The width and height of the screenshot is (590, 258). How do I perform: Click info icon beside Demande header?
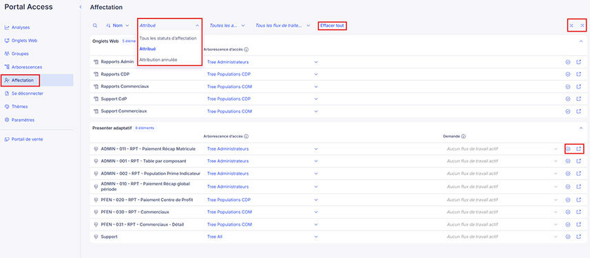(x=463, y=137)
